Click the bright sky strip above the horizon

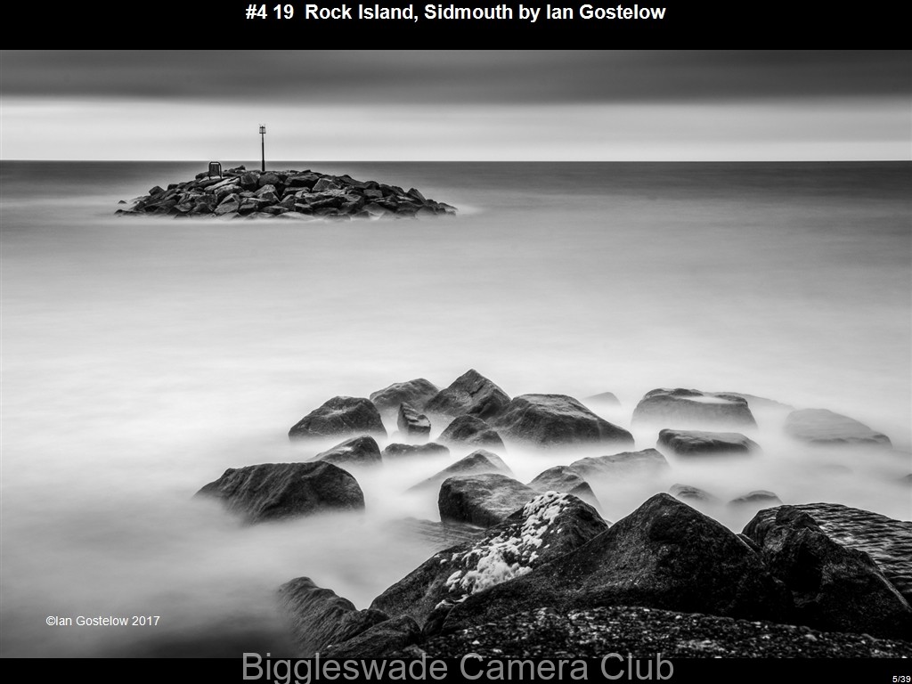(456, 134)
